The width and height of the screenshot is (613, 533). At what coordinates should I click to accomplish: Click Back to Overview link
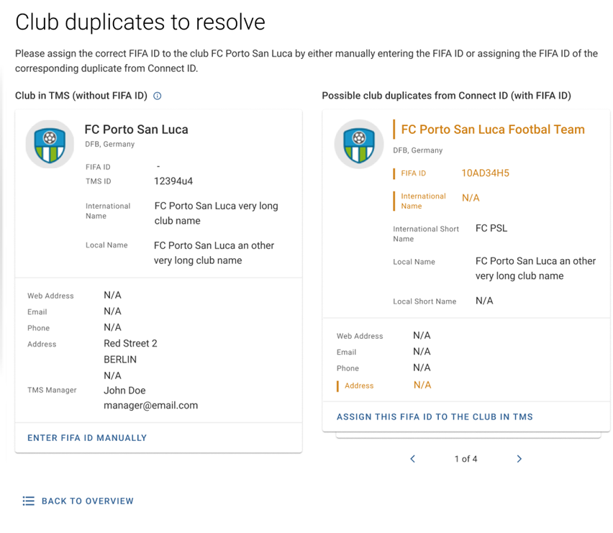[88, 501]
